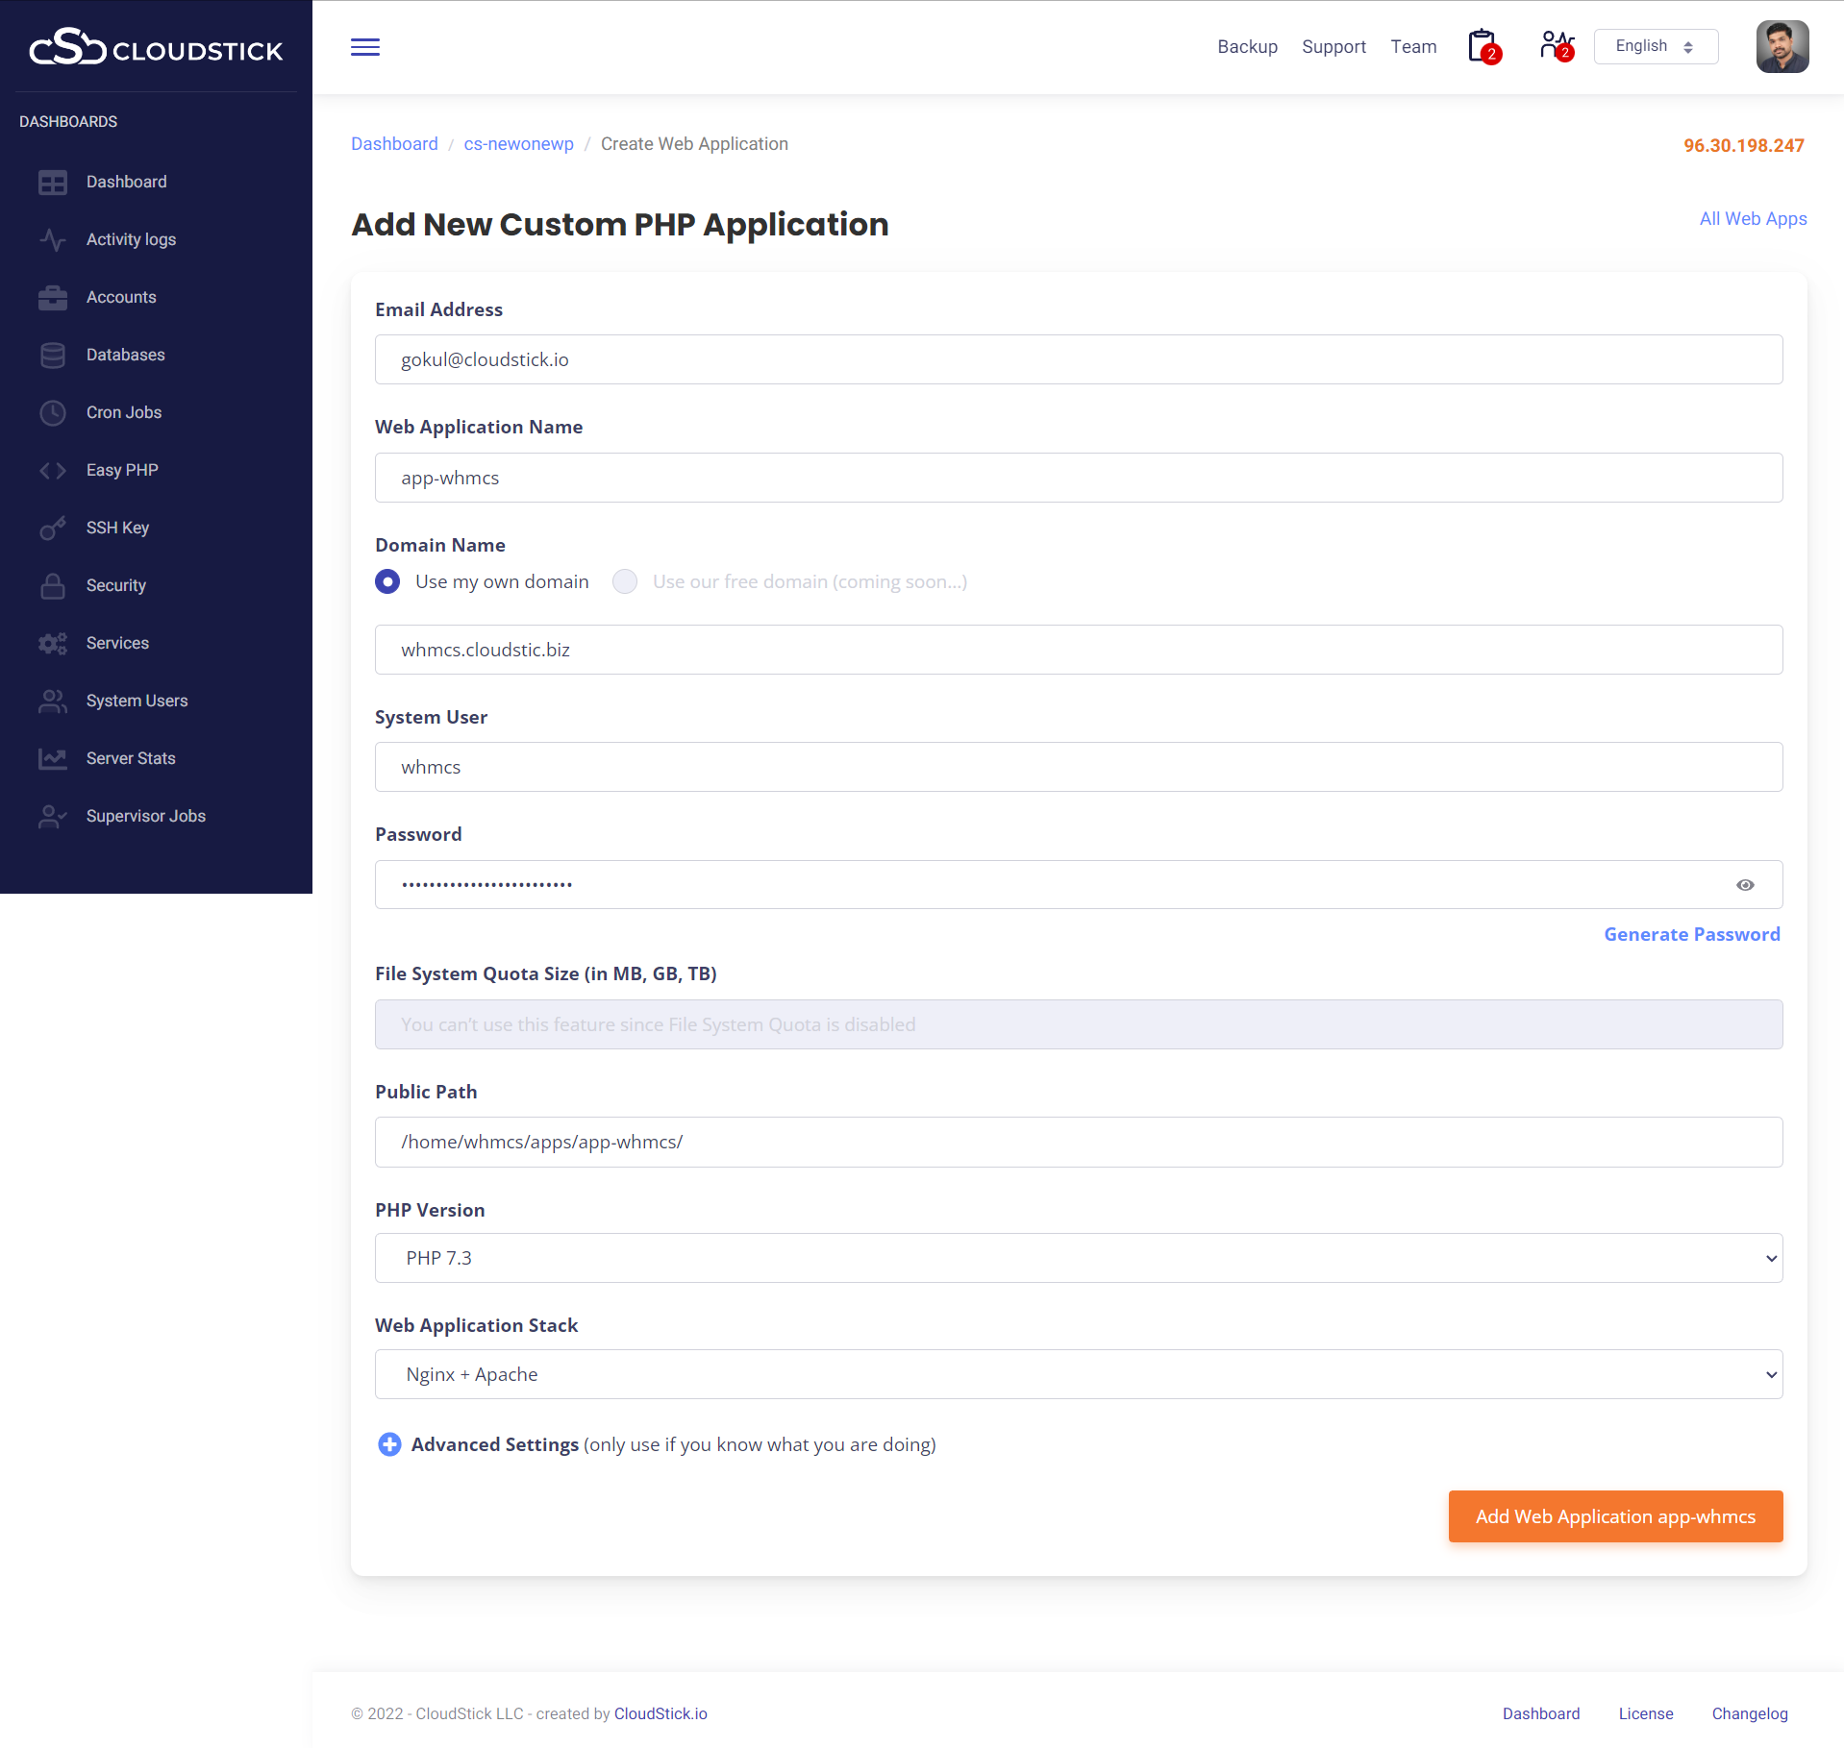The width and height of the screenshot is (1844, 1748).
Task: Click the Generate Password link
Action: tap(1691, 934)
